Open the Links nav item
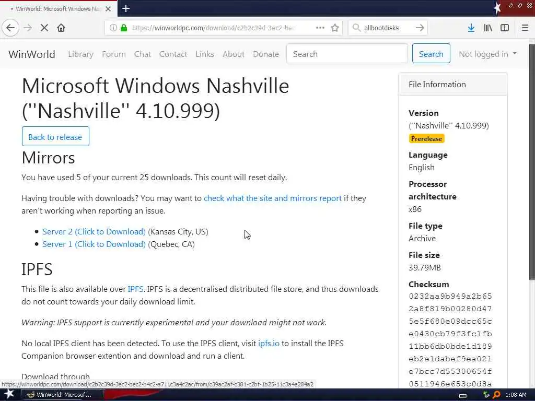 205,54
